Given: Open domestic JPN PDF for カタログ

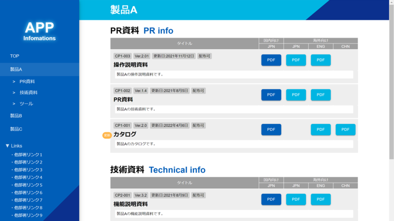Looking at the screenshot, I should click(x=271, y=130).
